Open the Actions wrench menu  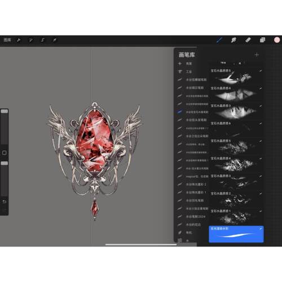point(19,40)
